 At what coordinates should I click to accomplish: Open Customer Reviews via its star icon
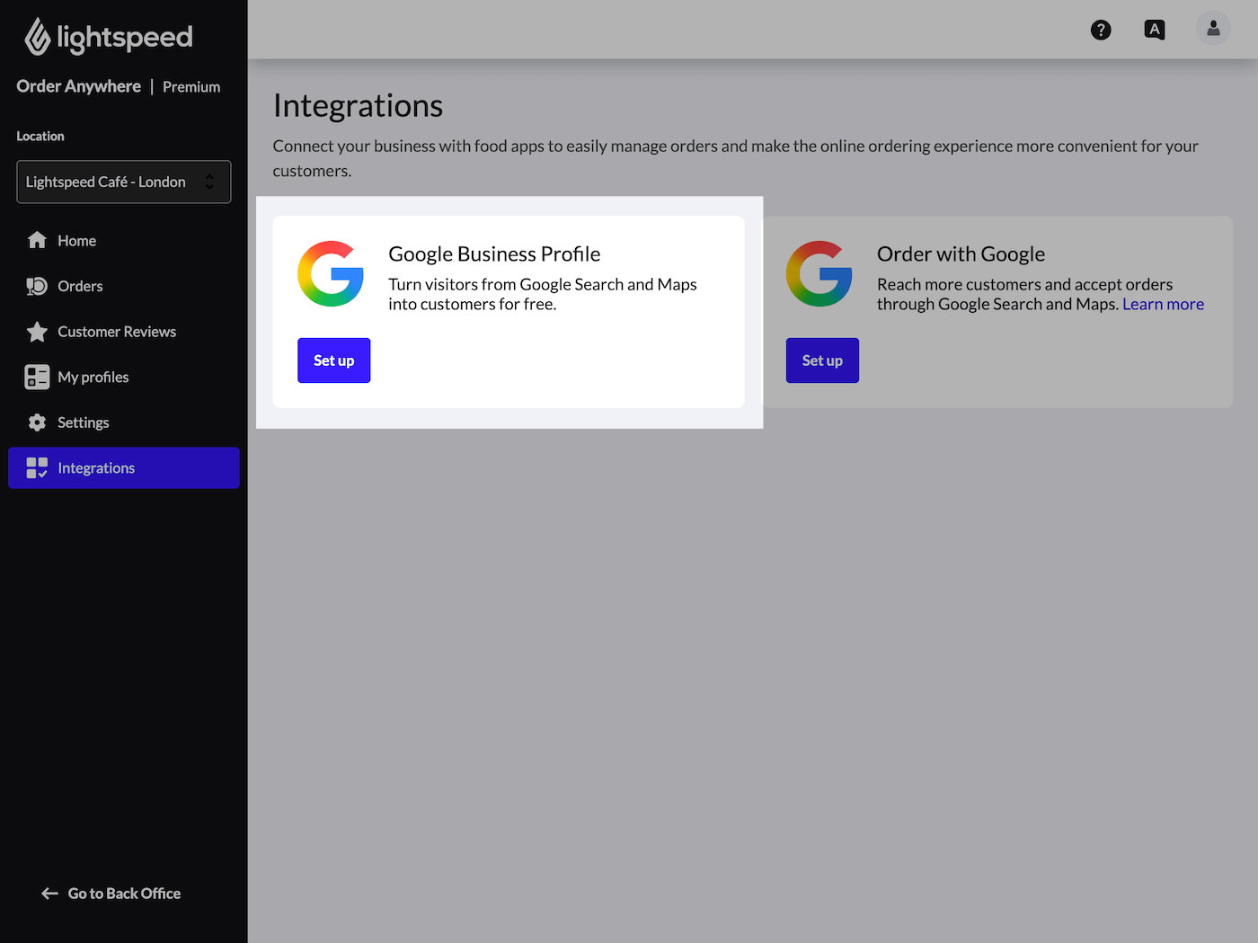point(37,331)
